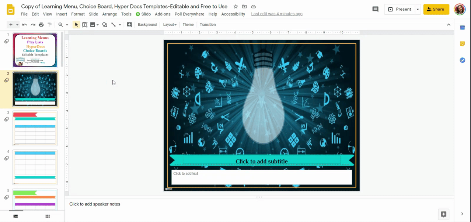Open Calendar in side panel

(463, 28)
